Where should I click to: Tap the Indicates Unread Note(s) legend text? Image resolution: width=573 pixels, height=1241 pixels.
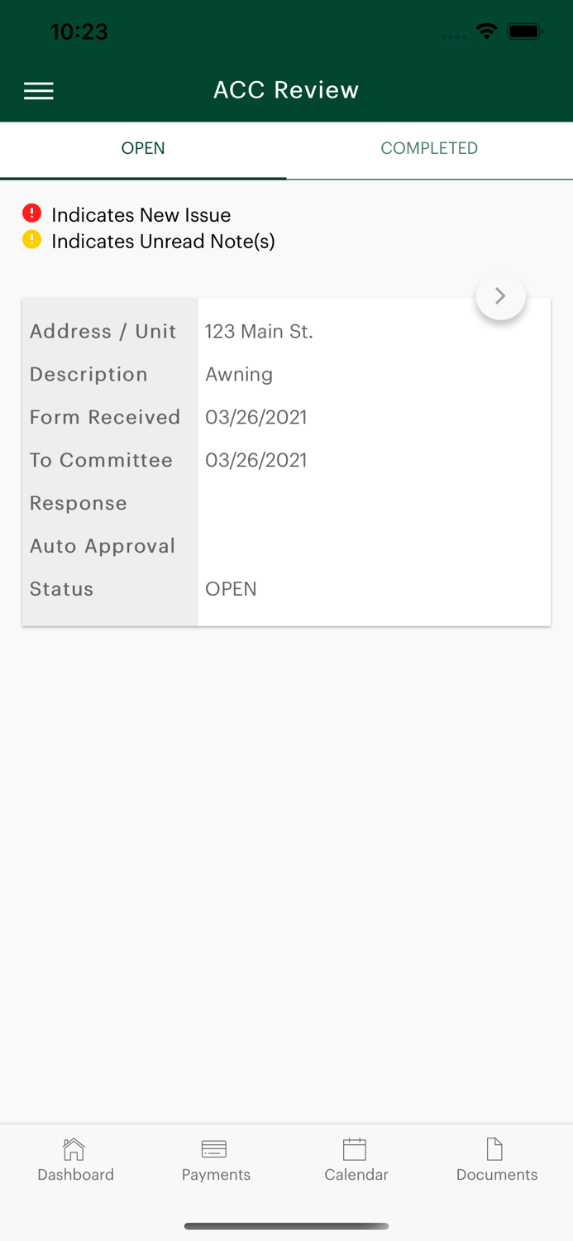tap(163, 242)
